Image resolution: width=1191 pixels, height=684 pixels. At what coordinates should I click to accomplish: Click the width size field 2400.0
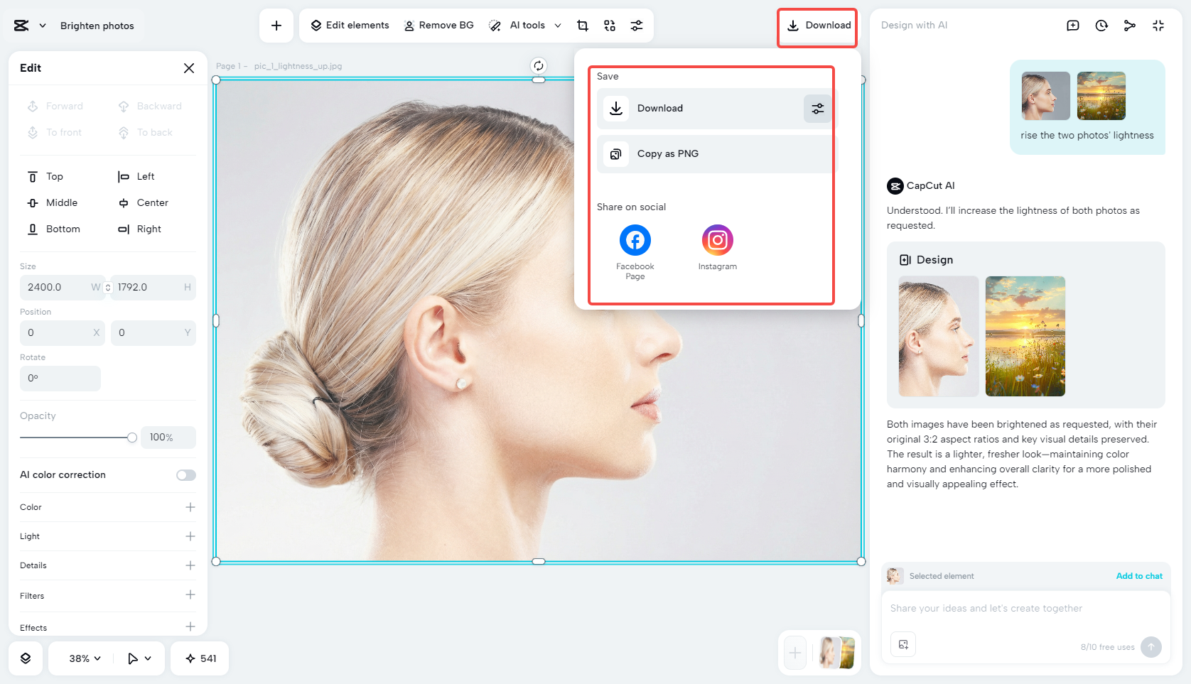click(x=61, y=288)
